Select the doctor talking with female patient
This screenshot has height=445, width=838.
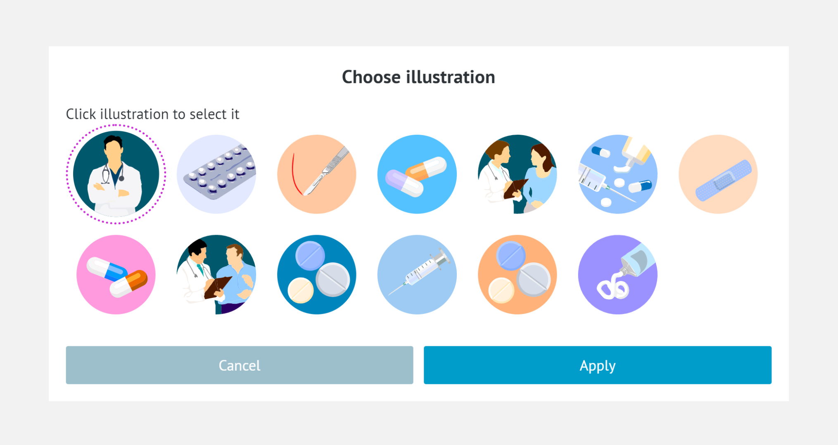[517, 174]
